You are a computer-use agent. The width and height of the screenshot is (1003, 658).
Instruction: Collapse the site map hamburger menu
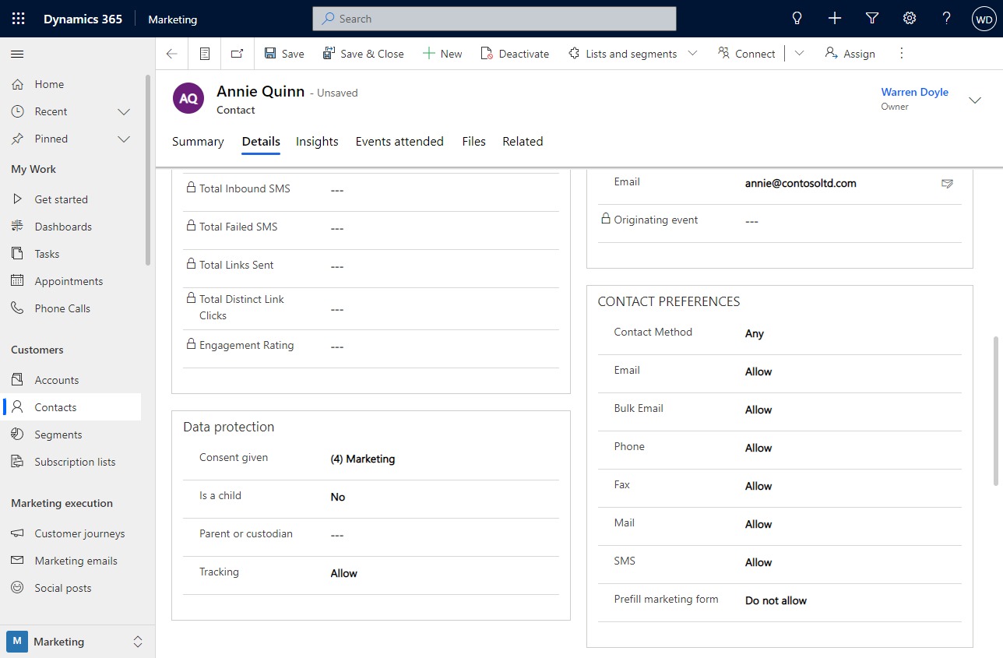(x=17, y=54)
